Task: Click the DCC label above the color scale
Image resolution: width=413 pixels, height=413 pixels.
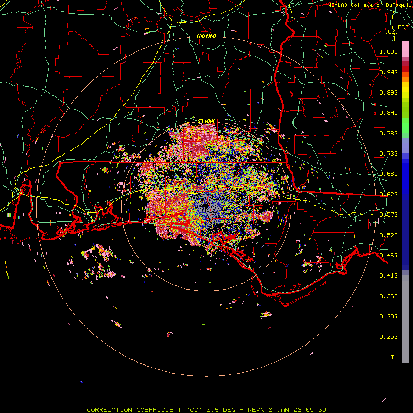Action: tap(403, 28)
